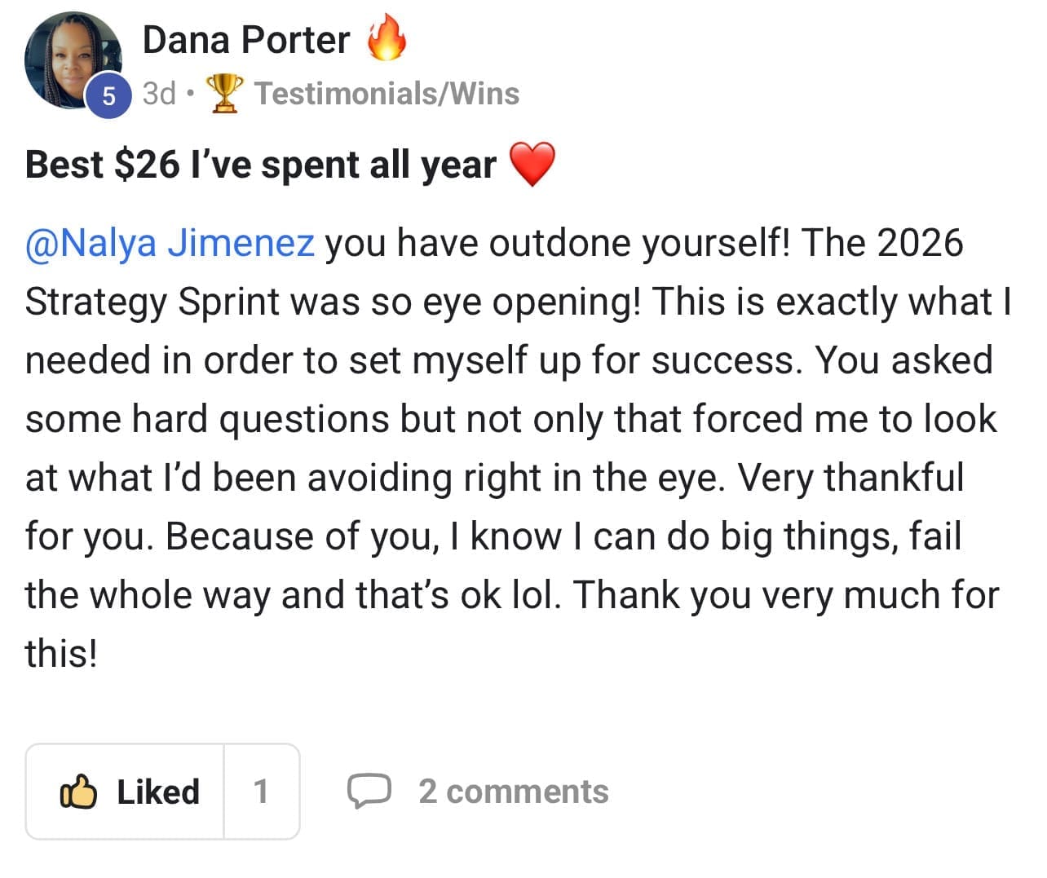Screen dimensions: 1047x878
Task: Click the red heart emoji in title
Action: point(532,163)
